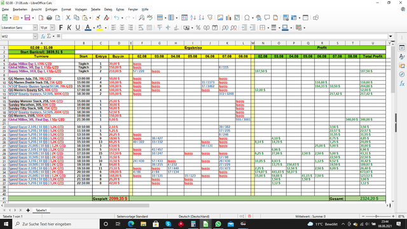Image resolution: width=407 pixels, height=229 pixels.
Task: Open the Function Wizard fx icon
Action: pos(43,36)
